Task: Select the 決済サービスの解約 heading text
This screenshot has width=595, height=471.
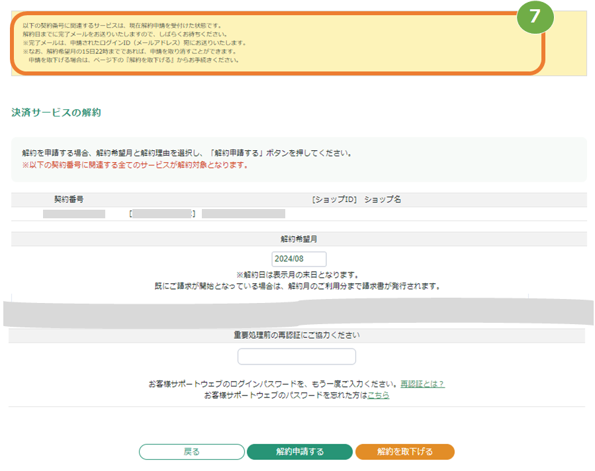Action: (x=56, y=112)
